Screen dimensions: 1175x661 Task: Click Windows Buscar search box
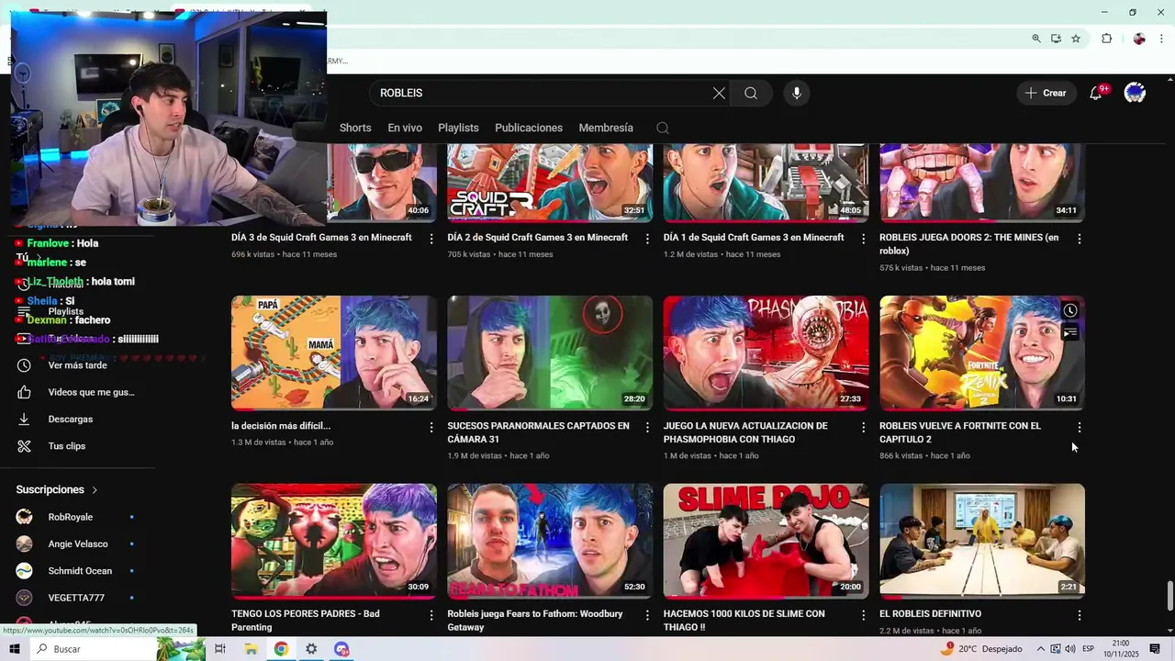coord(92,649)
